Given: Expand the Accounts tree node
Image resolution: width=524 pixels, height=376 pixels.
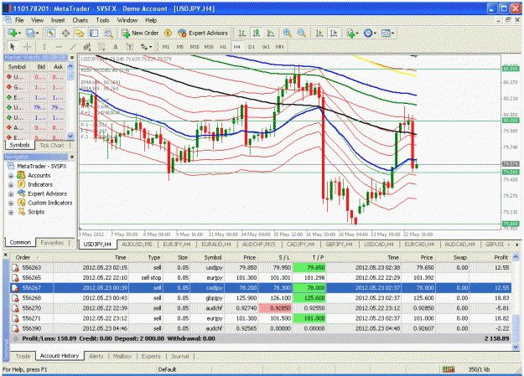Looking at the screenshot, I should pos(11,176).
